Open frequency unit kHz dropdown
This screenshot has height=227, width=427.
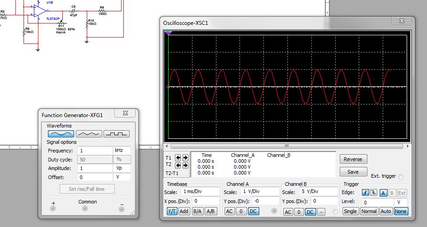(x=122, y=151)
